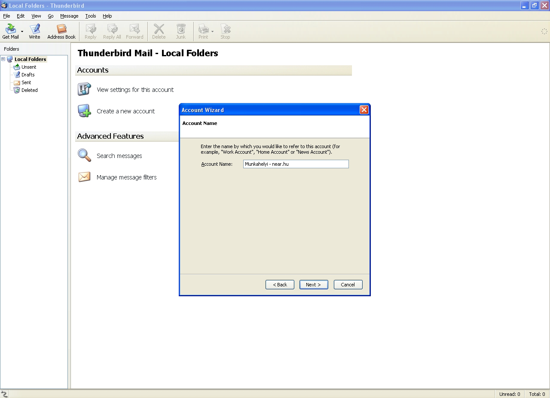The image size is (550, 398).
Task: Click the offline status icon in status bar
Action: coord(4,394)
